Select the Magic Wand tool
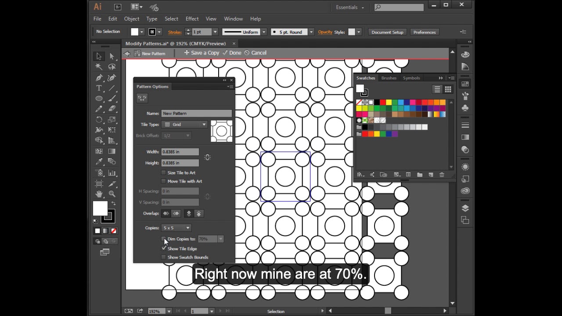562x316 pixels. coord(99,67)
